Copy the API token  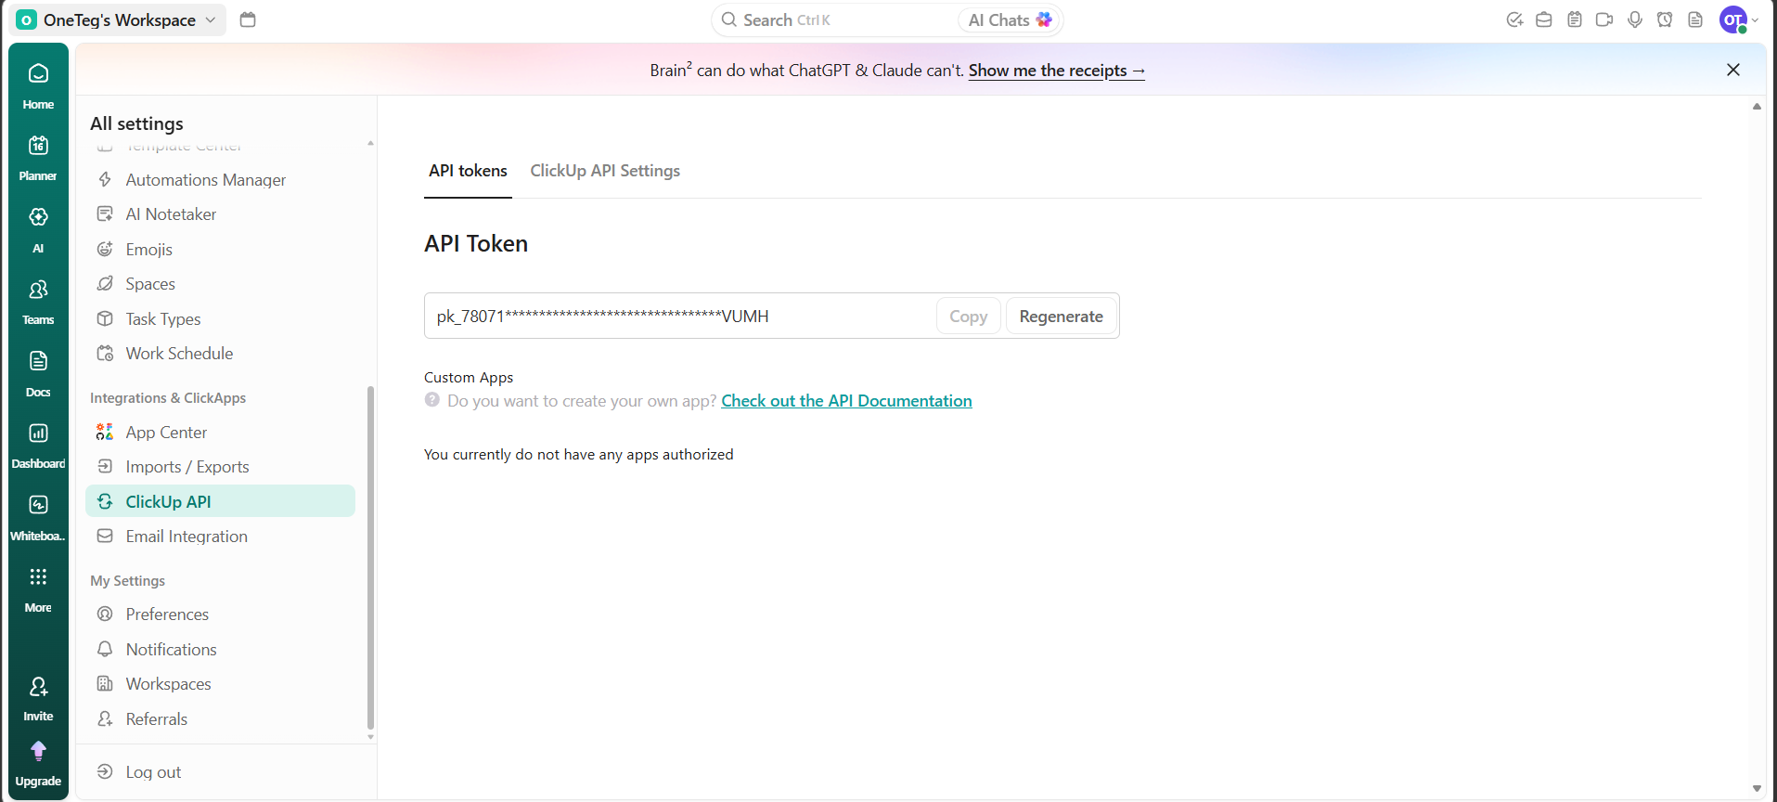pos(968,317)
